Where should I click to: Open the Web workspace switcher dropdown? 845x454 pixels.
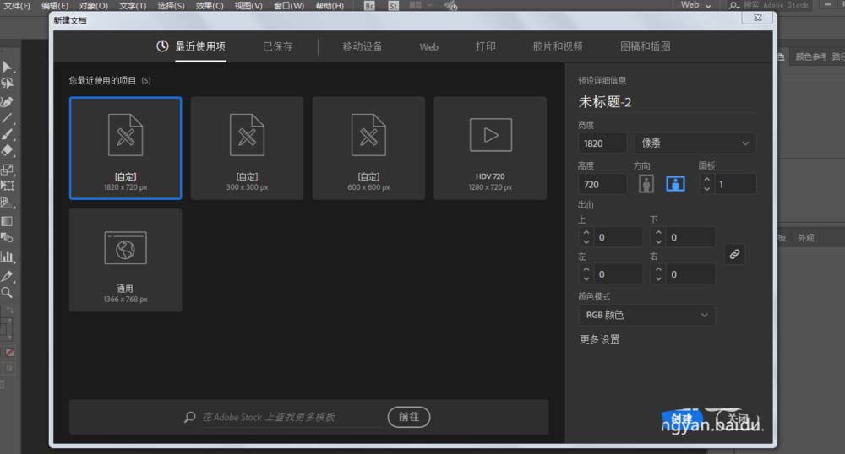coord(695,5)
